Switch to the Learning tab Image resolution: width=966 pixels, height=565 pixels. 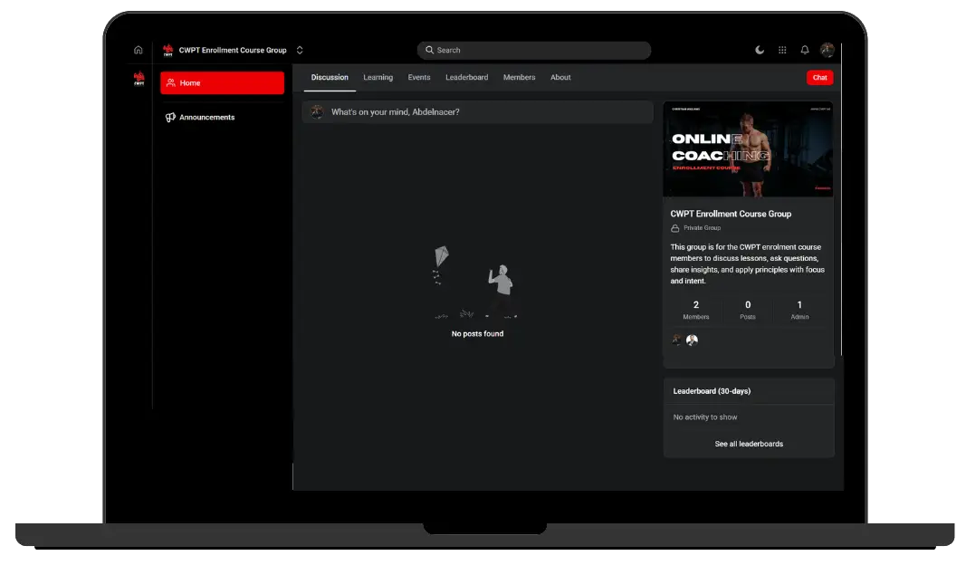(x=378, y=77)
